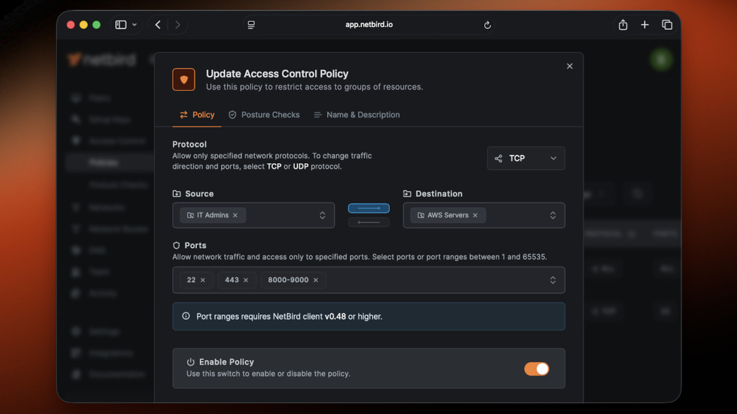The image size is (737, 414).
Task: Delete port 443 chip
Action: (246, 280)
